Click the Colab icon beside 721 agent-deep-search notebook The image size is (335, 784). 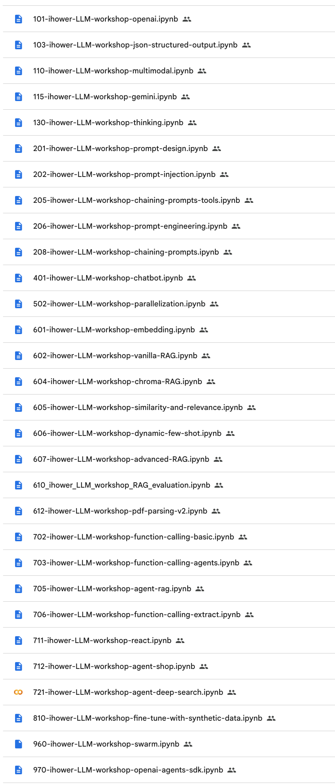click(x=18, y=692)
